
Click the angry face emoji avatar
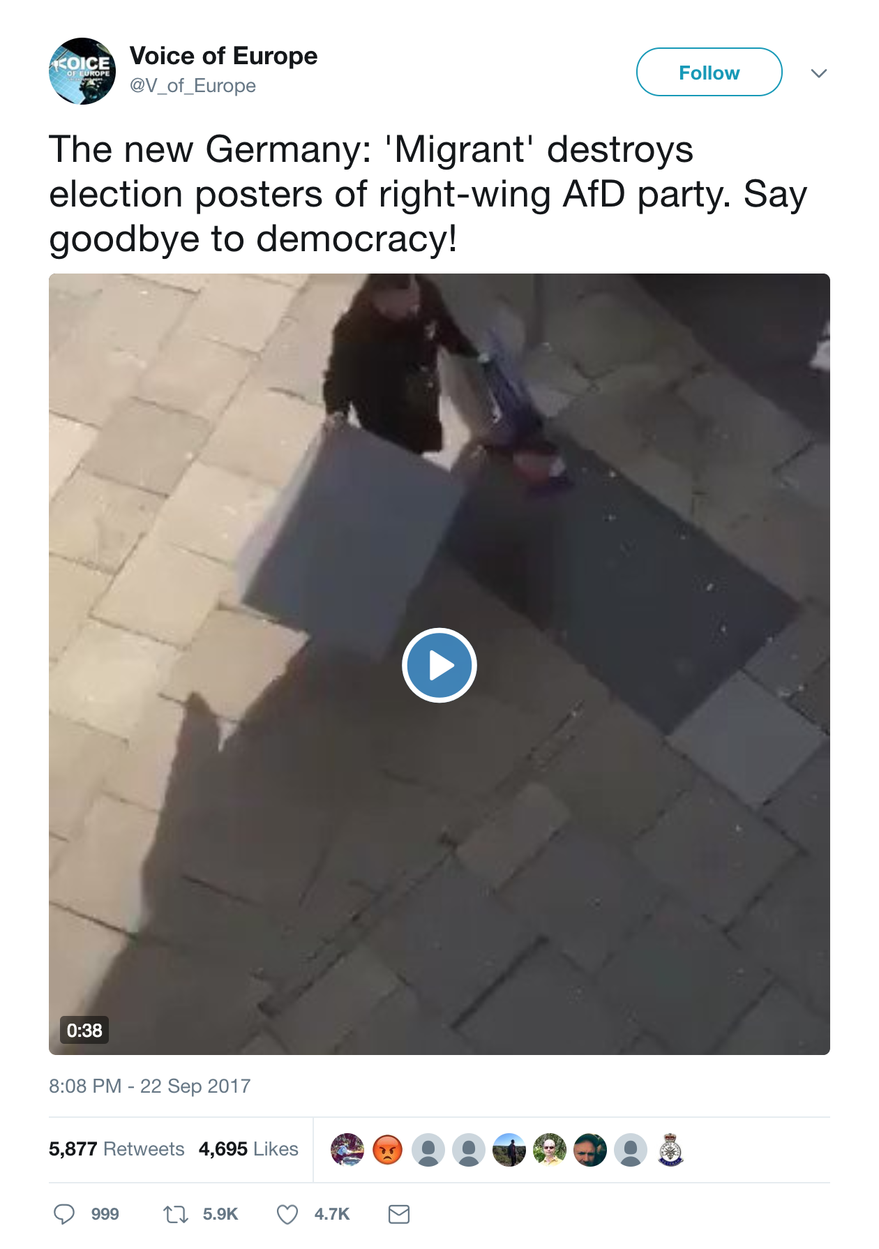(388, 1149)
